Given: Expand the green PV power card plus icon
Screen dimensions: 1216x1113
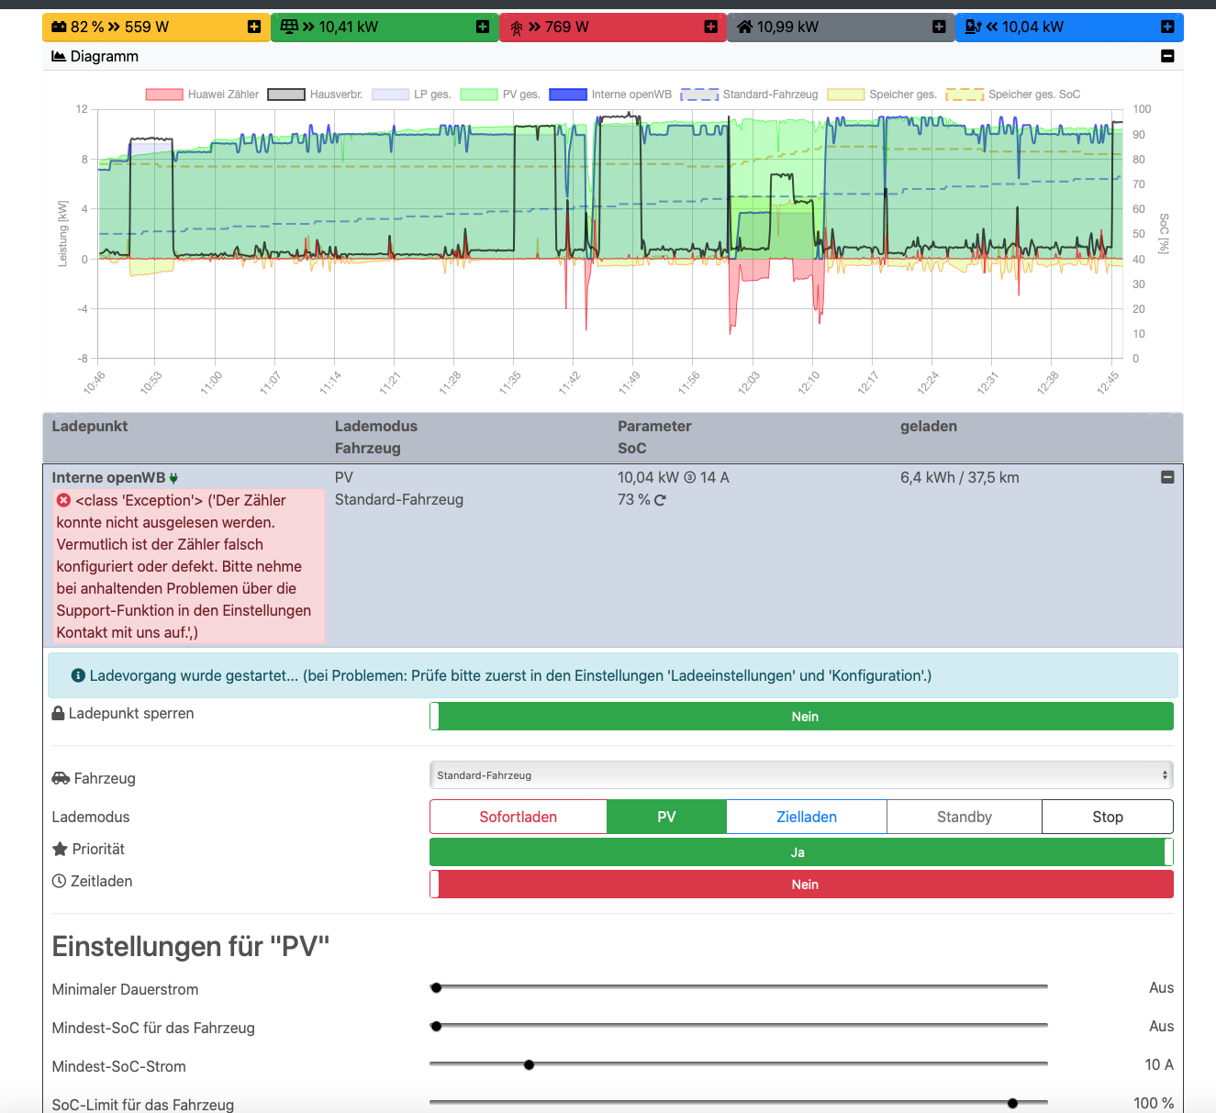Looking at the screenshot, I should 483,28.
